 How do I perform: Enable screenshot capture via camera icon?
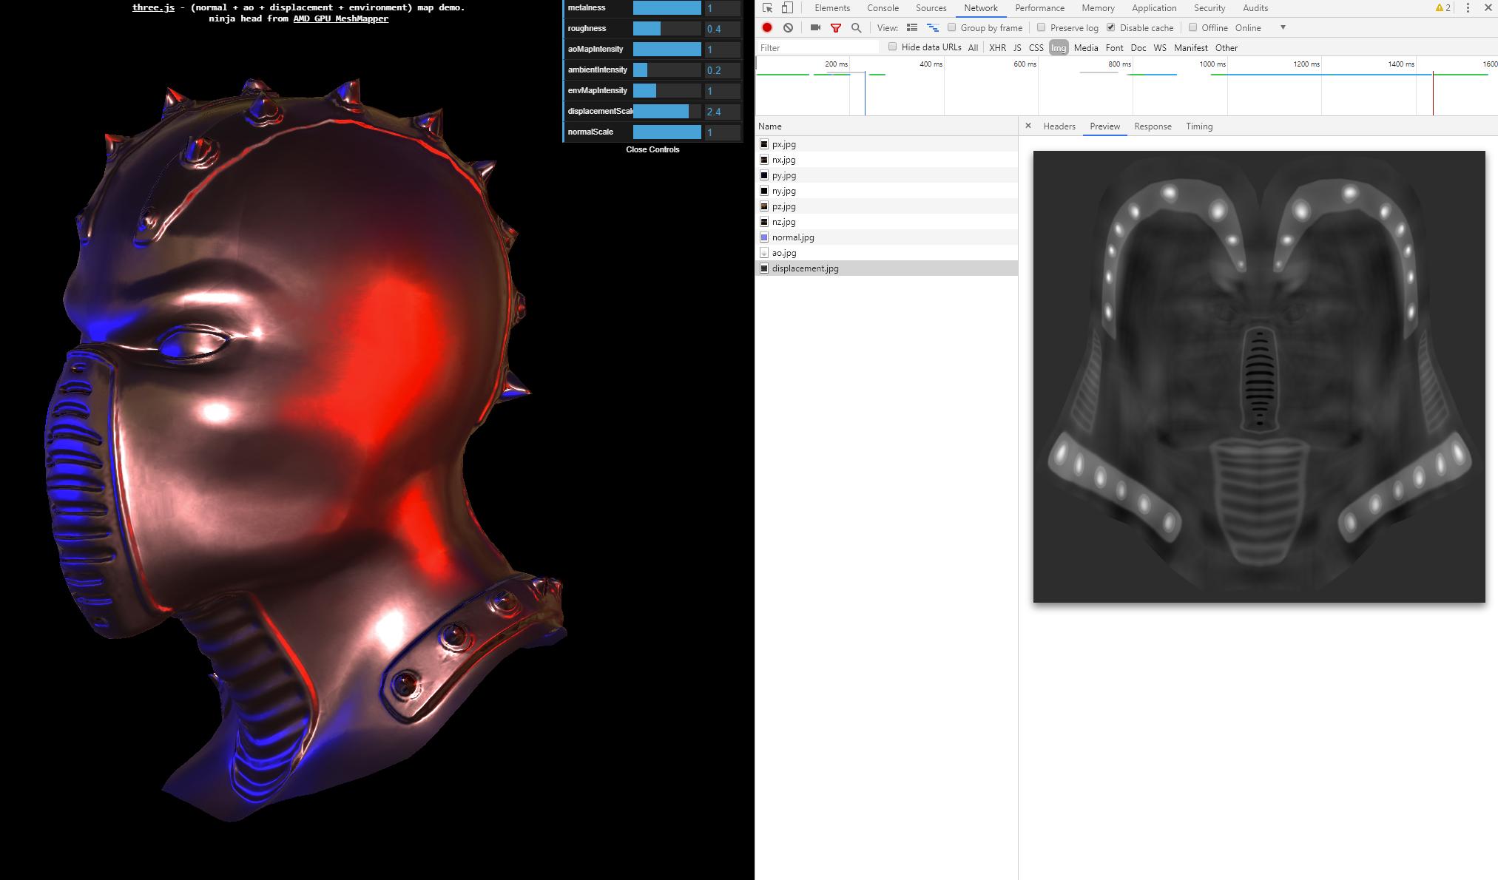[x=814, y=27]
